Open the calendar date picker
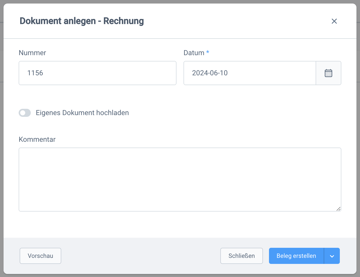 point(328,73)
